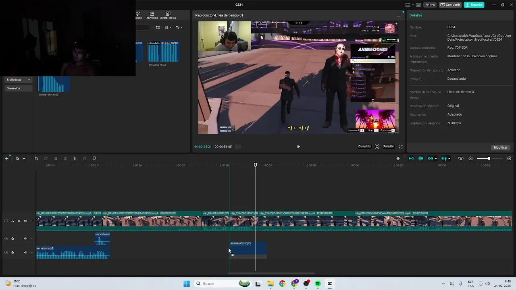516x290 pixels.
Task: Open preview axis dropdown arrow
Action: click(x=449, y=159)
